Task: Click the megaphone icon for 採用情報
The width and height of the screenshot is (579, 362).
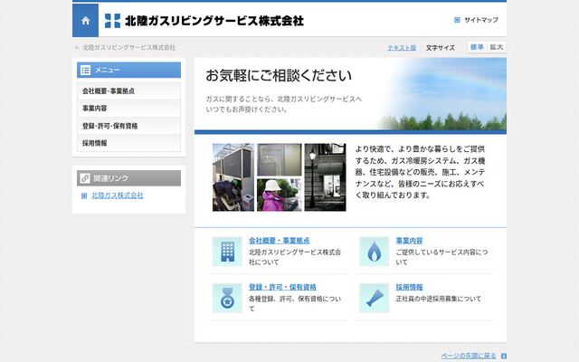Action: coord(374,298)
